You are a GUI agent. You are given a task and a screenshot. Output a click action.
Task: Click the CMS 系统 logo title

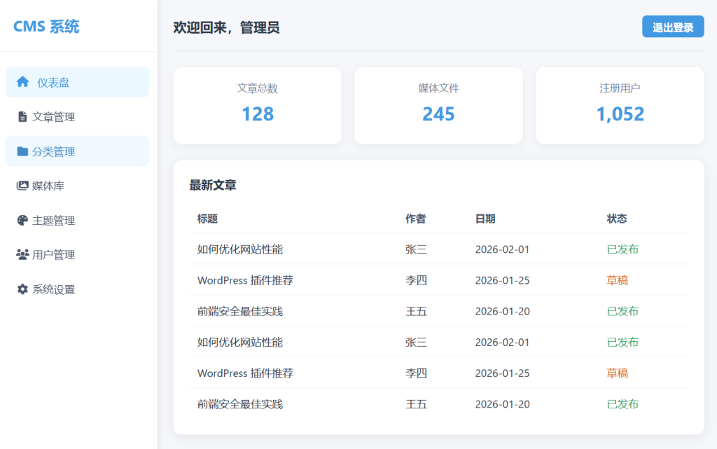(x=46, y=27)
